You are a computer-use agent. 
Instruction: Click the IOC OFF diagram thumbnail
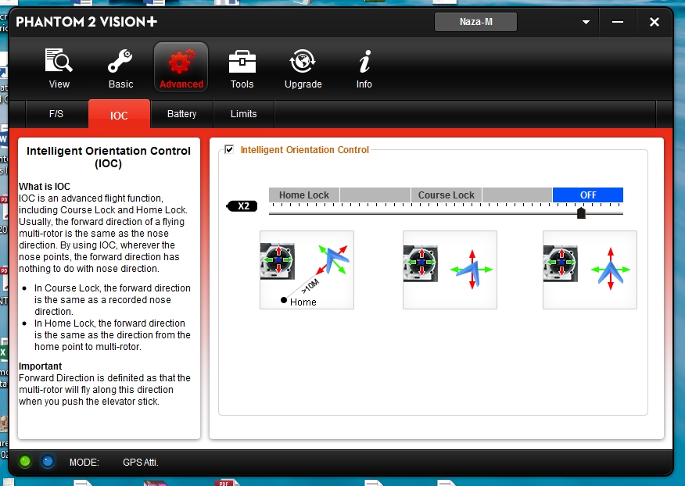pos(590,270)
